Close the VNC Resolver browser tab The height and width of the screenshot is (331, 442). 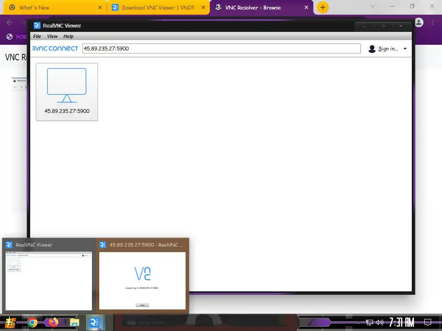point(306,8)
